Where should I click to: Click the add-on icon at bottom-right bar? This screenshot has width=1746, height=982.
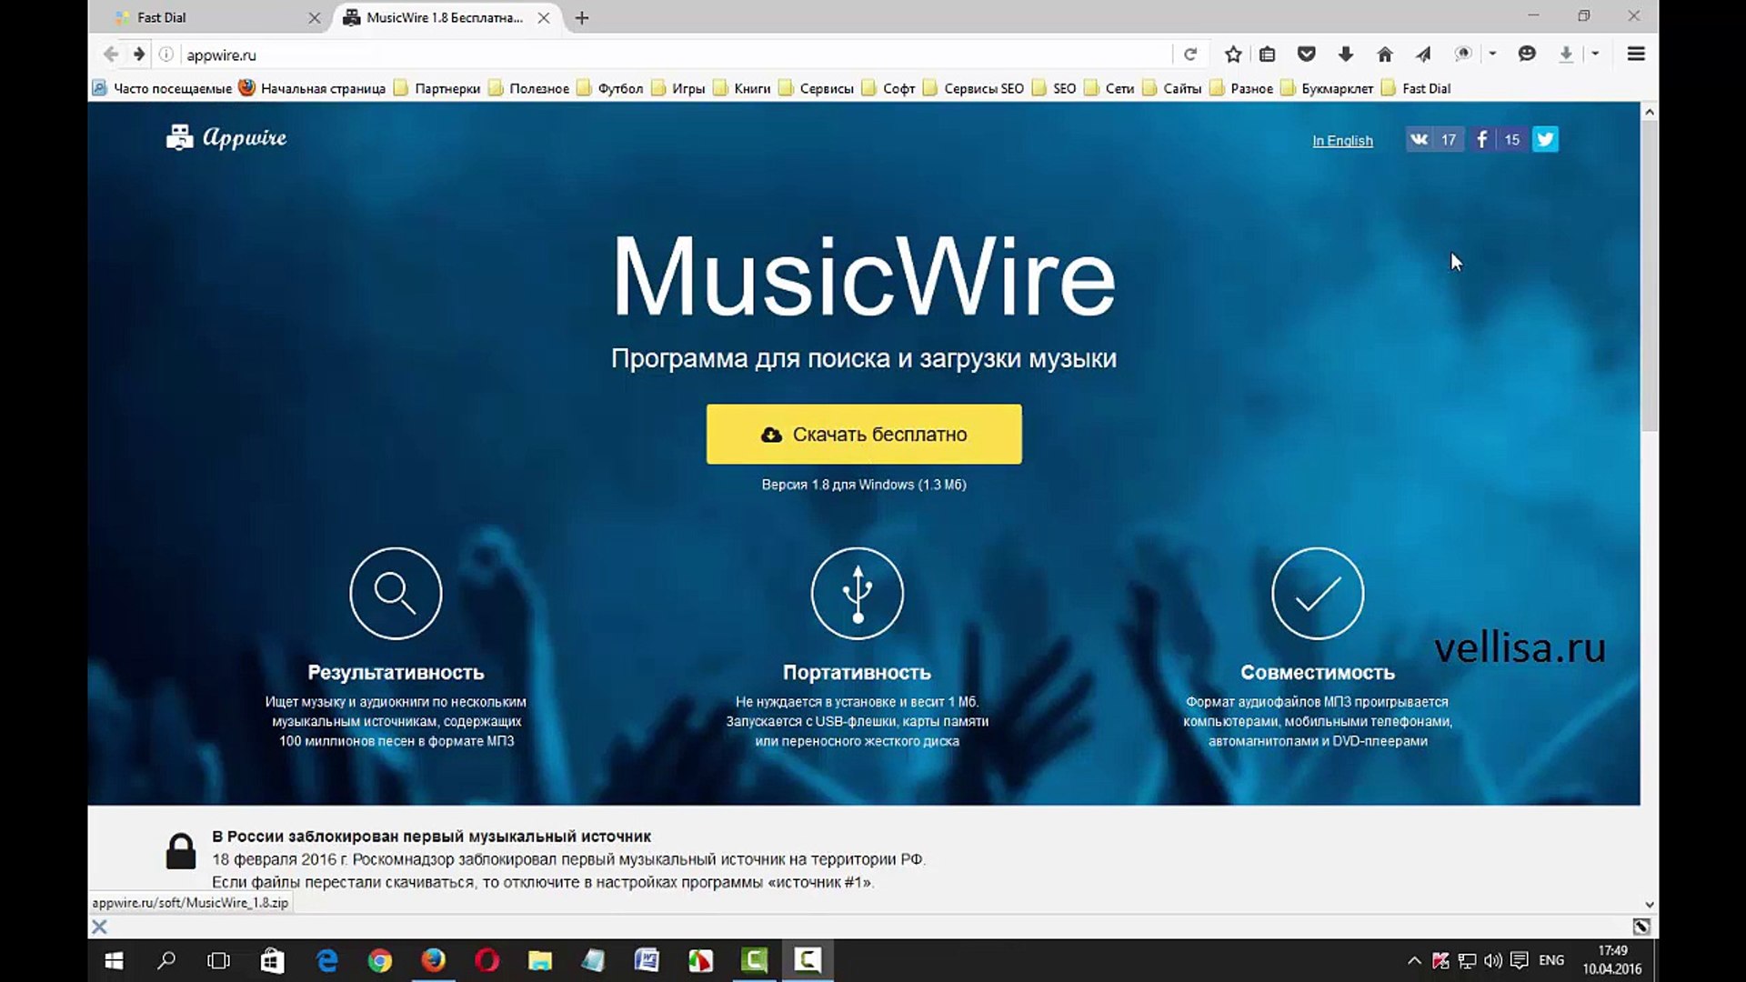(1641, 927)
